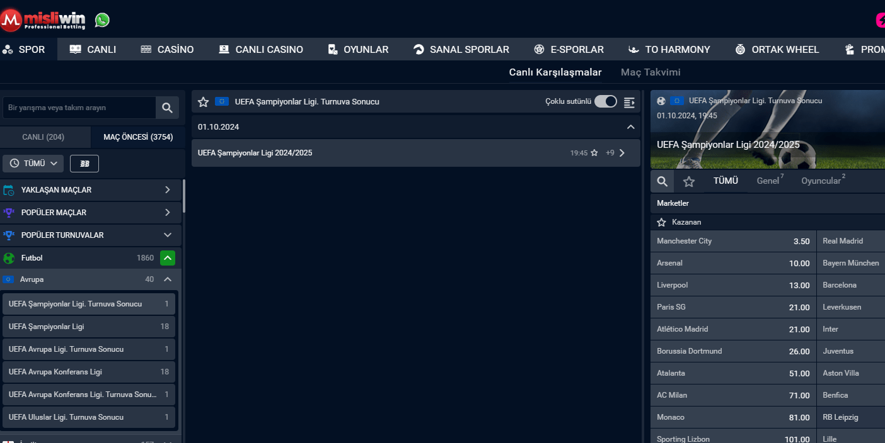Collapse the 01.10.2024 date group
The image size is (885, 443).
631,127
